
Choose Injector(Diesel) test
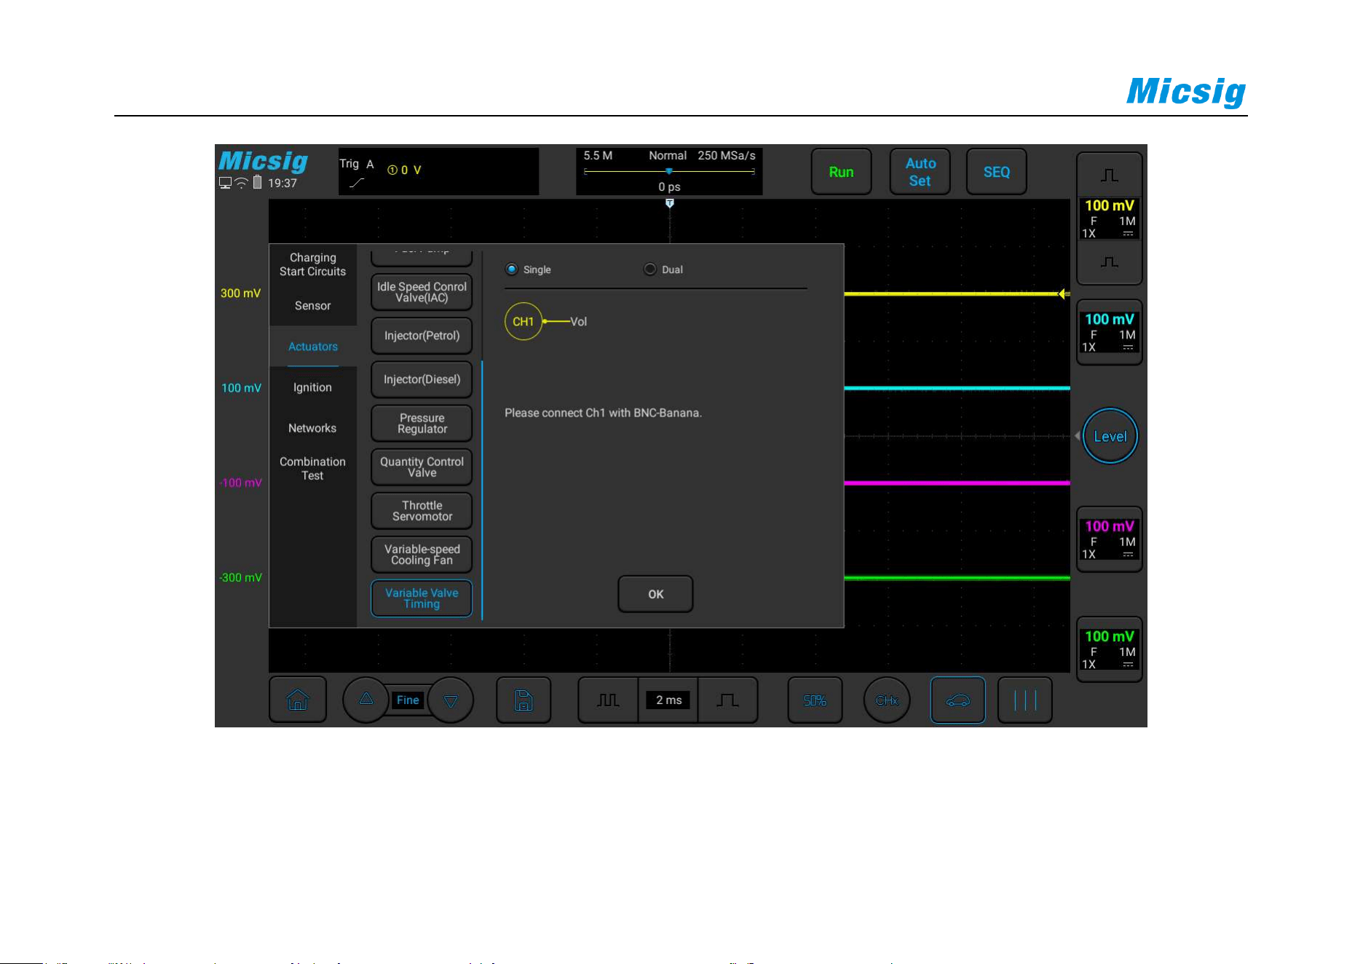(x=422, y=379)
